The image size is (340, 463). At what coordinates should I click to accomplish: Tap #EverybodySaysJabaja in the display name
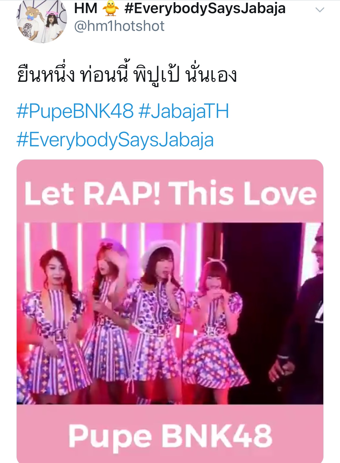205,8
